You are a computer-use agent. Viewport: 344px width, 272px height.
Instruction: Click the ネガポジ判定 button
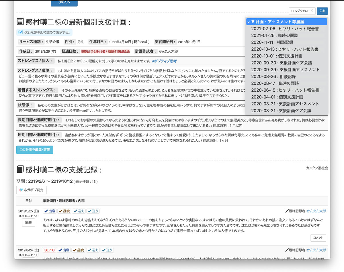coord(31,190)
